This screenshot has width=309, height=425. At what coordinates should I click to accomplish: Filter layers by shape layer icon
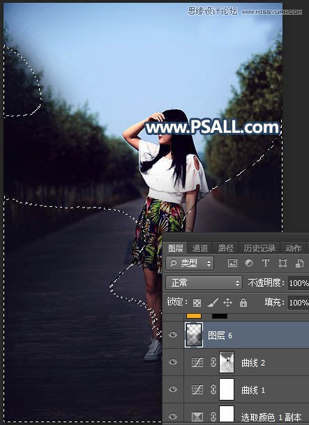coord(282,264)
